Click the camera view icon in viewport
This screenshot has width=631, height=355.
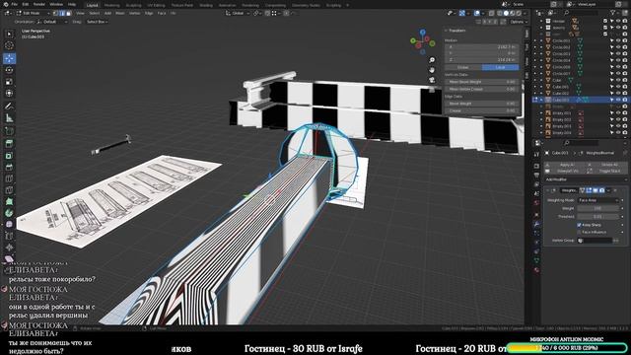point(432,80)
